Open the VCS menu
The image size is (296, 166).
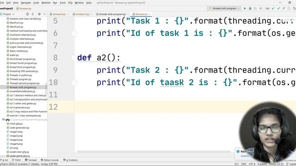point(70,3)
